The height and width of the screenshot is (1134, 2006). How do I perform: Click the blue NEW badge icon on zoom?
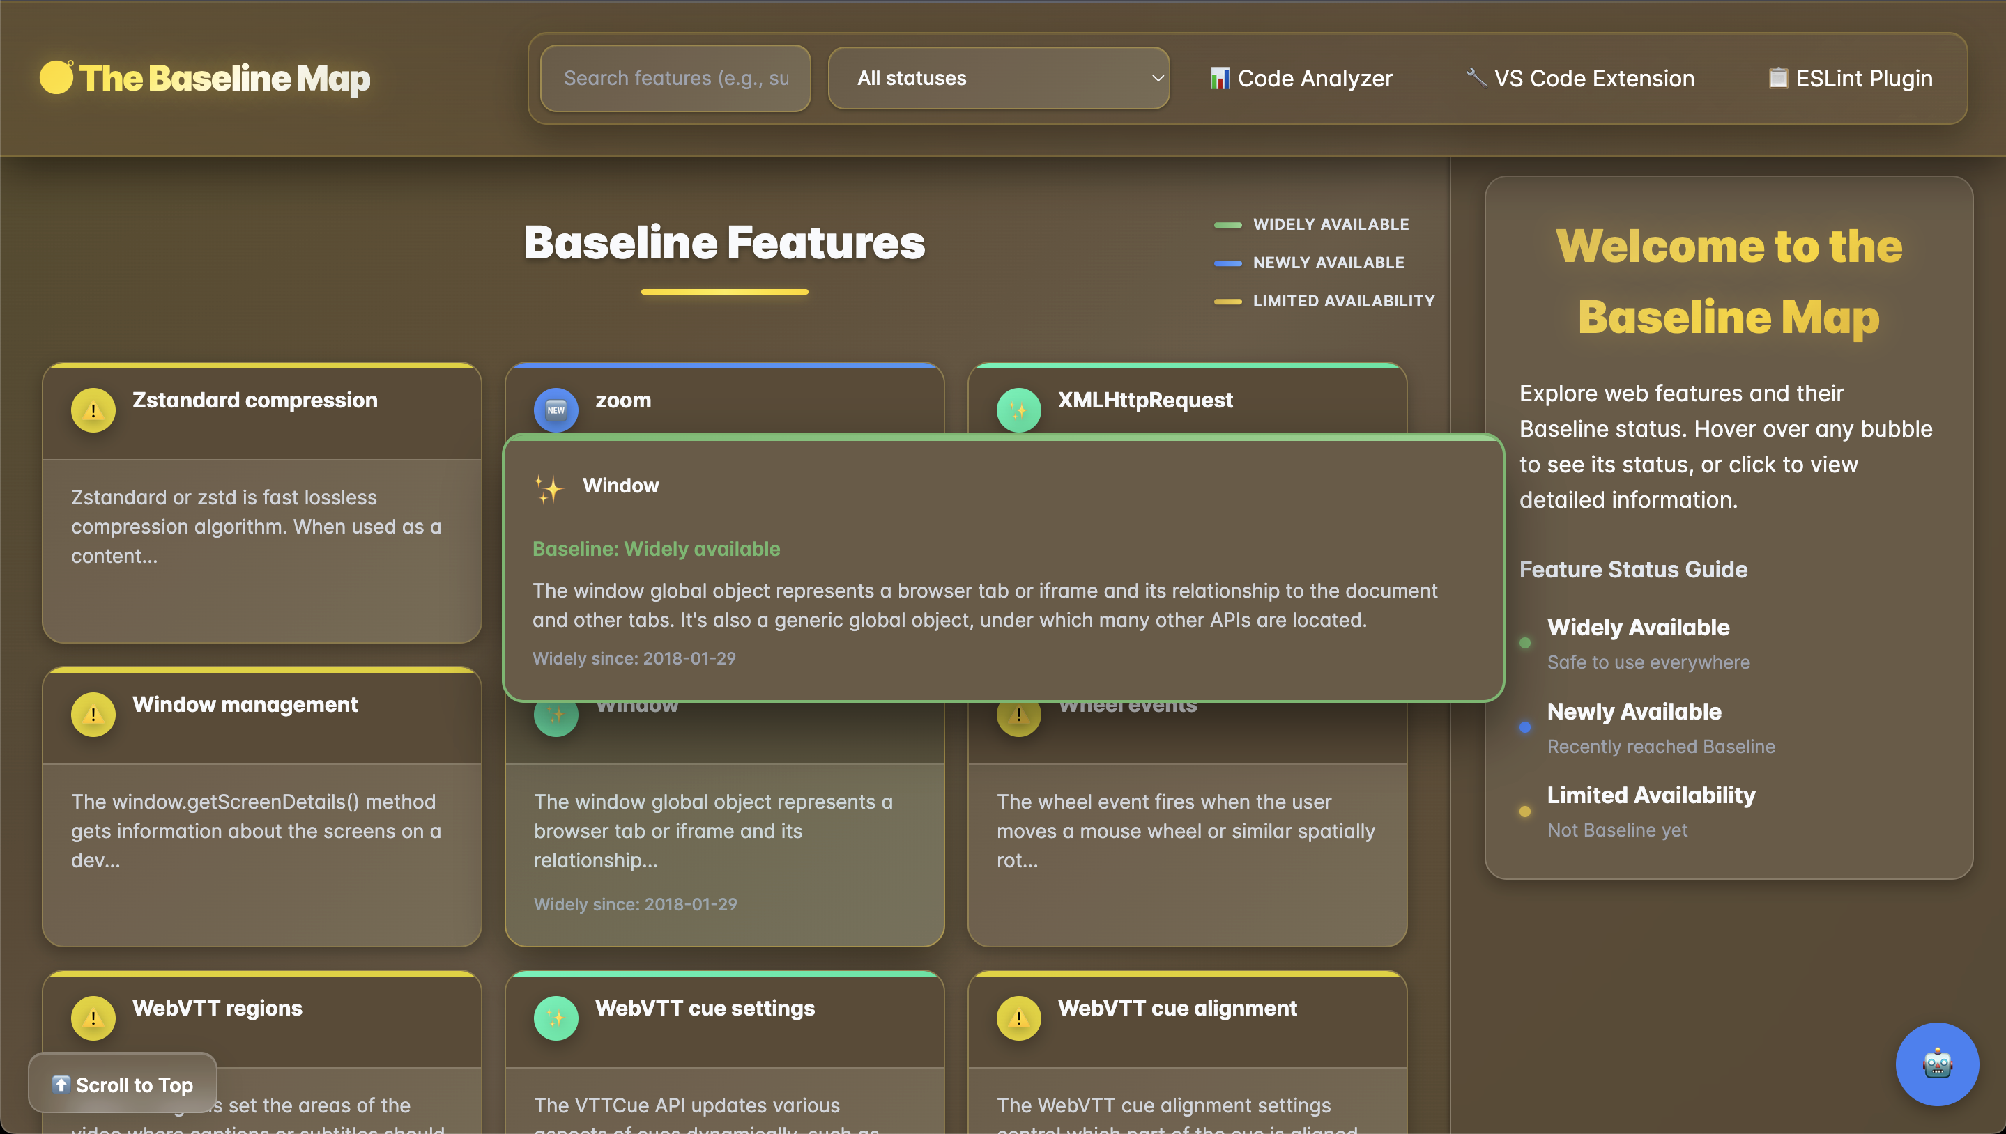point(556,410)
